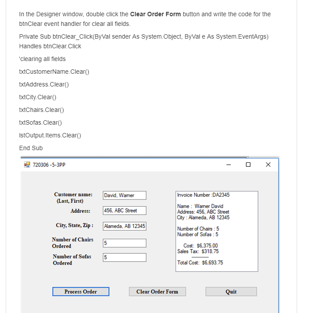Close the 720306-5-3PP window

click(268, 165)
